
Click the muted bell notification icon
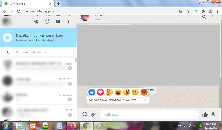7,37
